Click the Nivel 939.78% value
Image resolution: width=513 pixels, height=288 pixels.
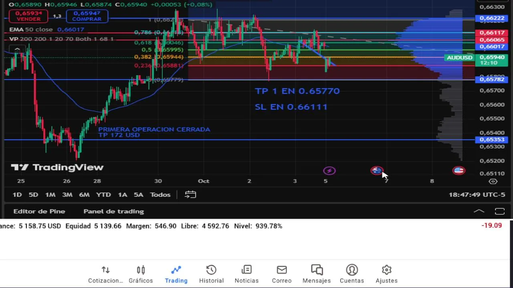pyautogui.click(x=258, y=226)
